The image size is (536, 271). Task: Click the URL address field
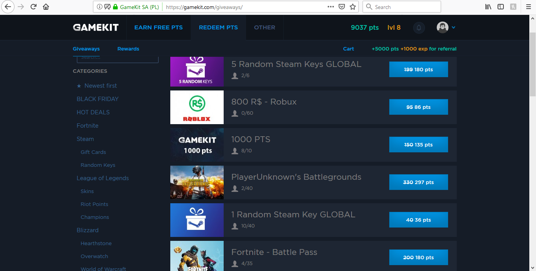[x=243, y=7]
